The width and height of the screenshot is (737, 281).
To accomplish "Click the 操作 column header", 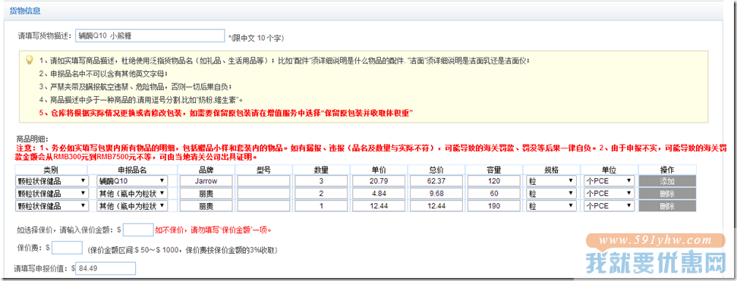I will pyautogui.click(x=667, y=170).
